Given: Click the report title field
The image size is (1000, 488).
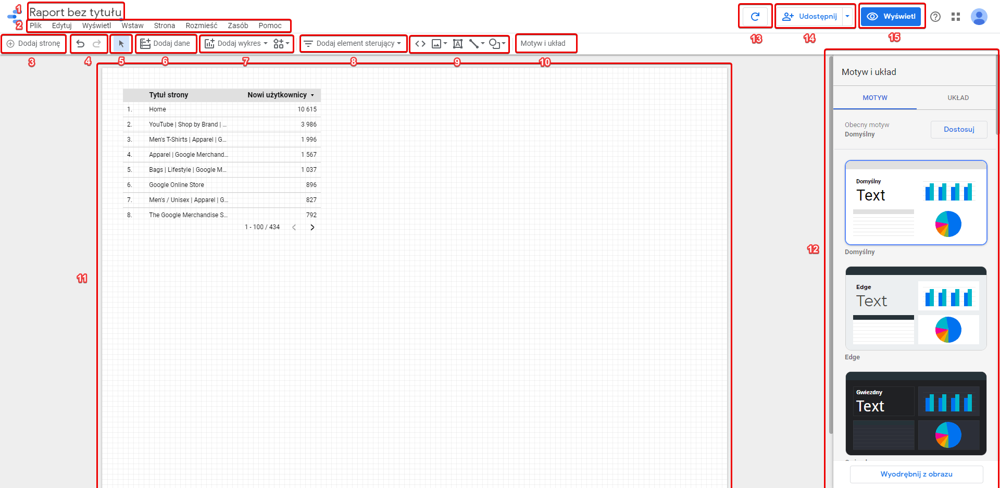Looking at the screenshot, I should tap(76, 12).
